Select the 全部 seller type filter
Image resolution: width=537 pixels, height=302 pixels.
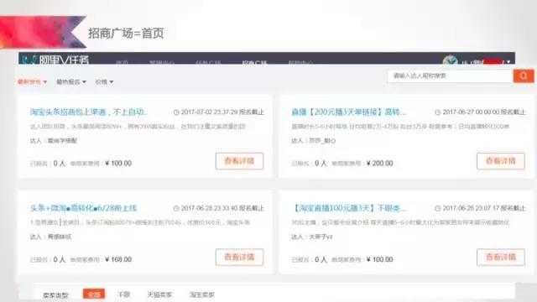pyautogui.click(x=94, y=294)
